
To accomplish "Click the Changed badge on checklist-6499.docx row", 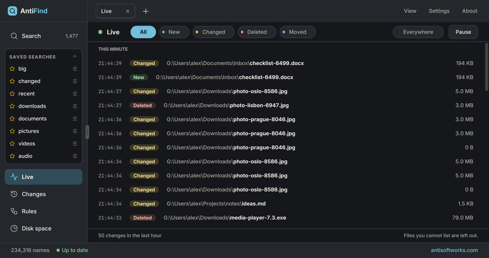I will click(x=144, y=63).
